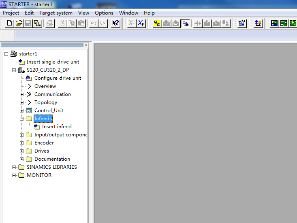Click the grey X-I list icon
The width and height of the screenshot is (297, 223).
coord(132,23)
